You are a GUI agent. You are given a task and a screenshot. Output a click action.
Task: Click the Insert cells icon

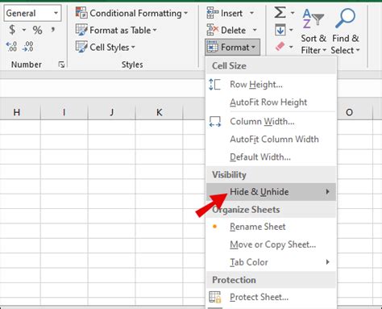(213, 13)
